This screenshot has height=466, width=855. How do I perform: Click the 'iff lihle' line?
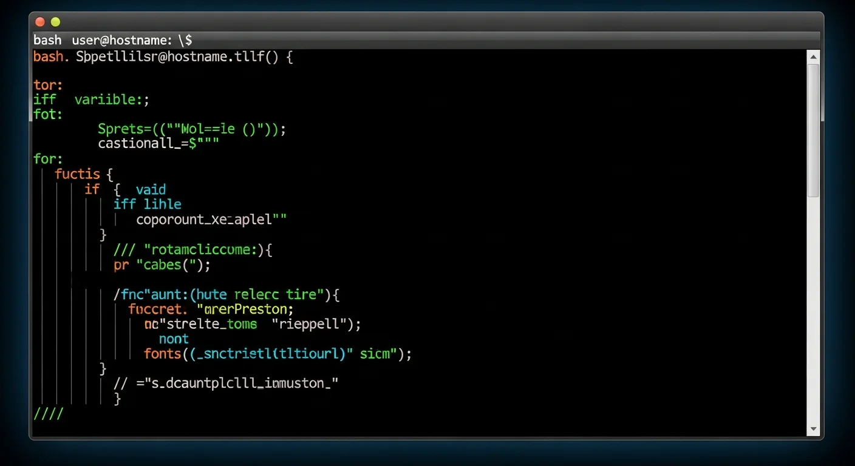click(147, 204)
